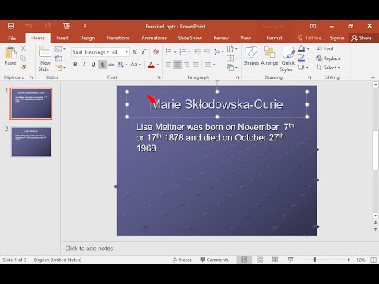
Task: Align text right
Action: [186, 65]
